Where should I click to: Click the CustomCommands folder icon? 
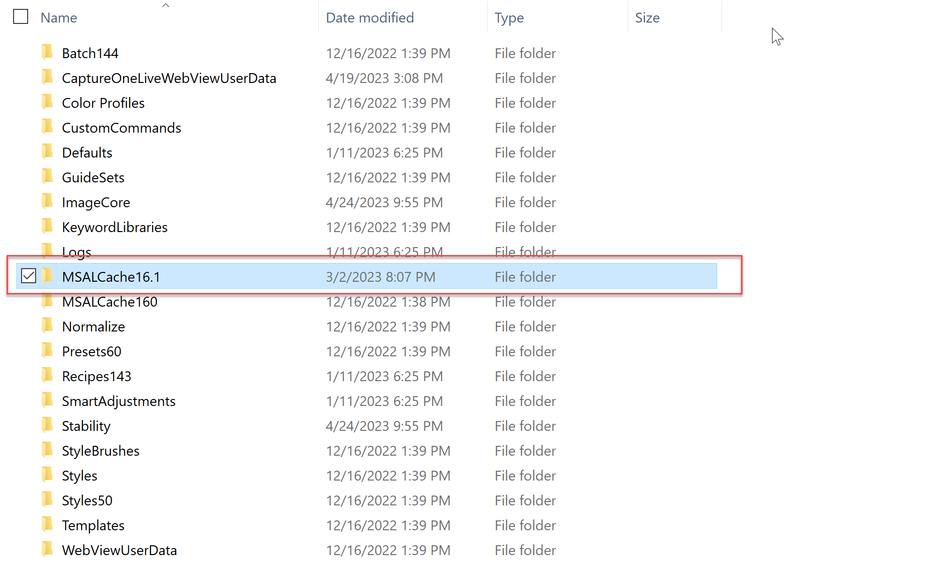tap(47, 127)
